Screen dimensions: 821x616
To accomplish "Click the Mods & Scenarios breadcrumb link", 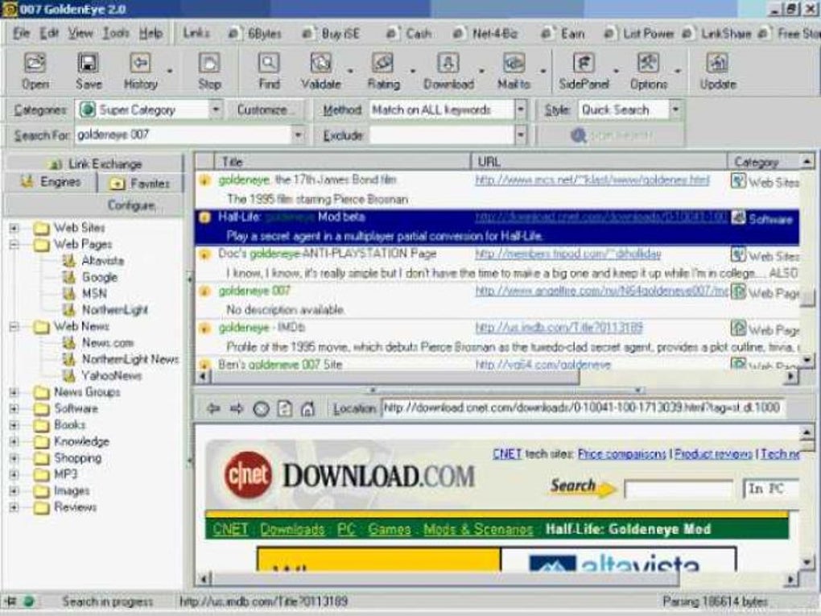I will pyautogui.click(x=477, y=529).
